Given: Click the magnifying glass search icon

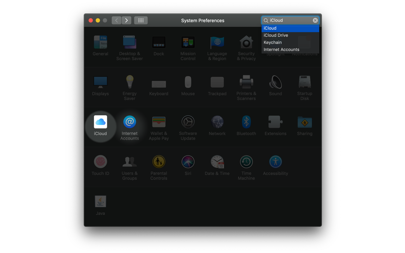Looking at the screenshot, I should [266, 21].
